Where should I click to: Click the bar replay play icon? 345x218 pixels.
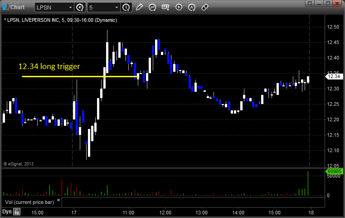(x=179, y=7)
